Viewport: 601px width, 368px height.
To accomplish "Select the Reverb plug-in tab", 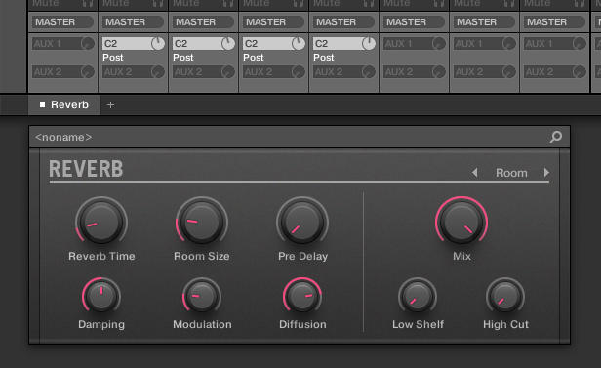I will point(64,104).
